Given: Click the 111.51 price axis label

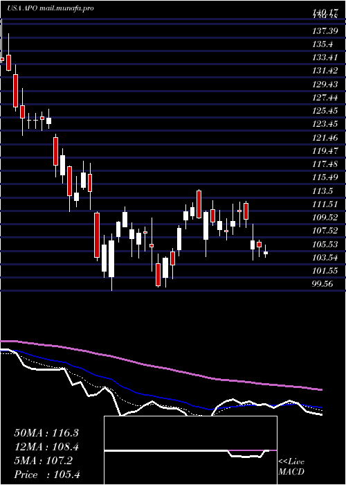Looking at the screenshot, I should (325, 204).
